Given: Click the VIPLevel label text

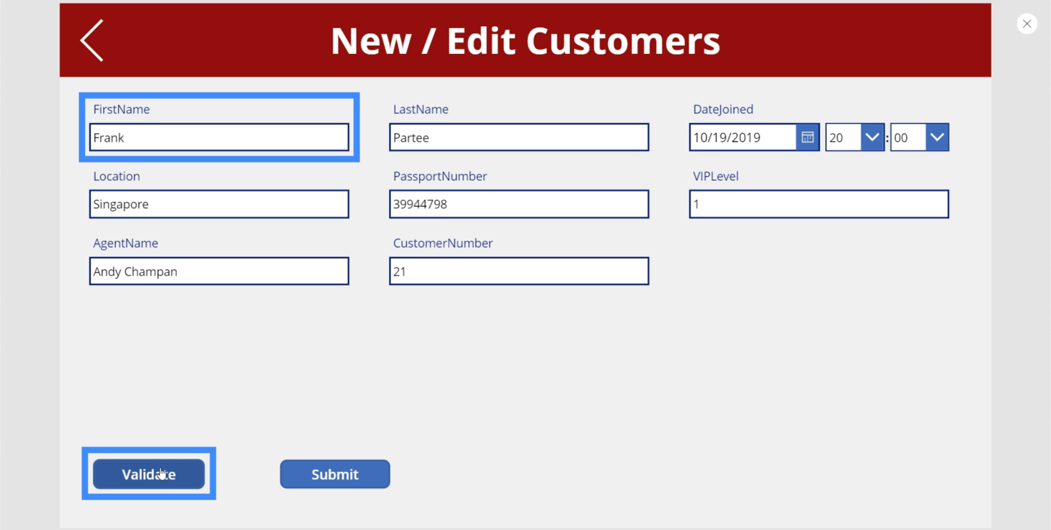Looking at the screenshot, I should 716,176.
